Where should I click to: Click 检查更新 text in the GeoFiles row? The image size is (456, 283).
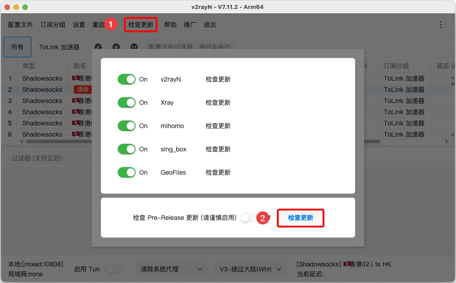click(x=218, y=172)
